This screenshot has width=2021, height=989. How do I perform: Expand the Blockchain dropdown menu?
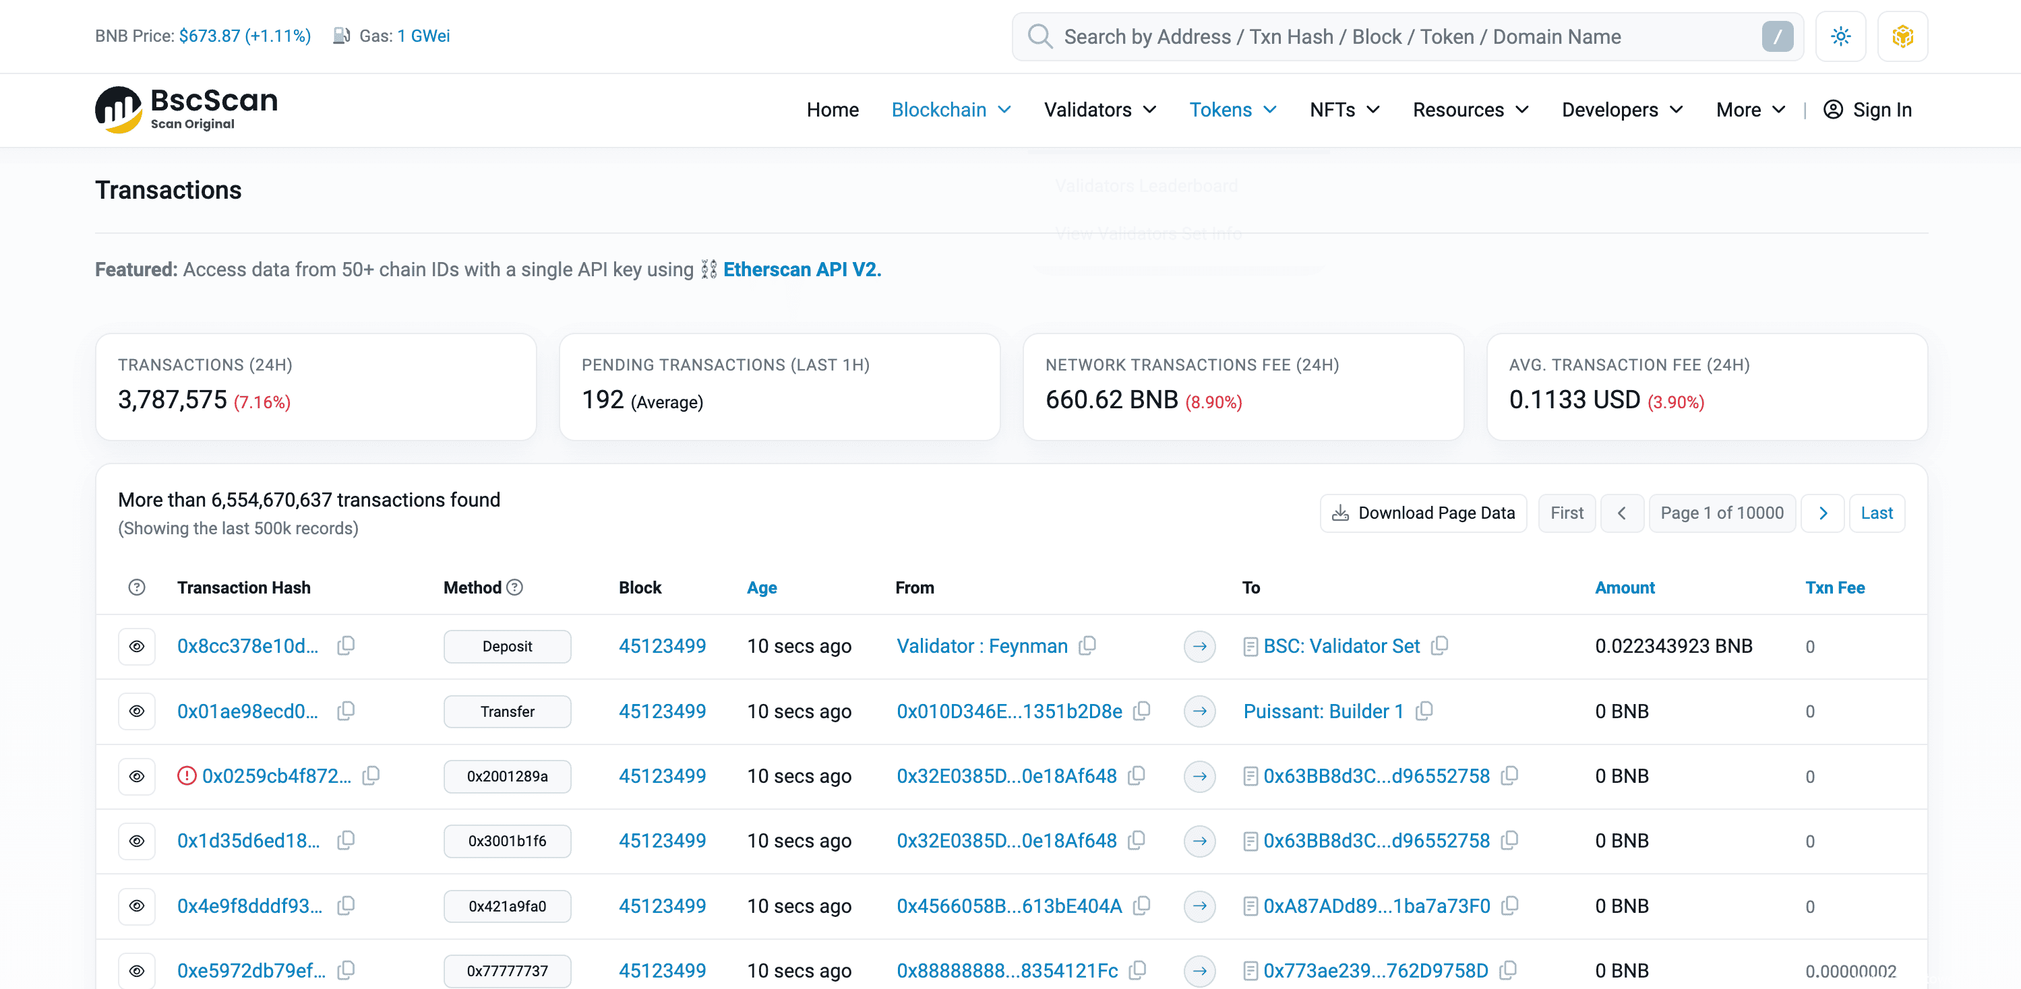(x=950, y=110)
